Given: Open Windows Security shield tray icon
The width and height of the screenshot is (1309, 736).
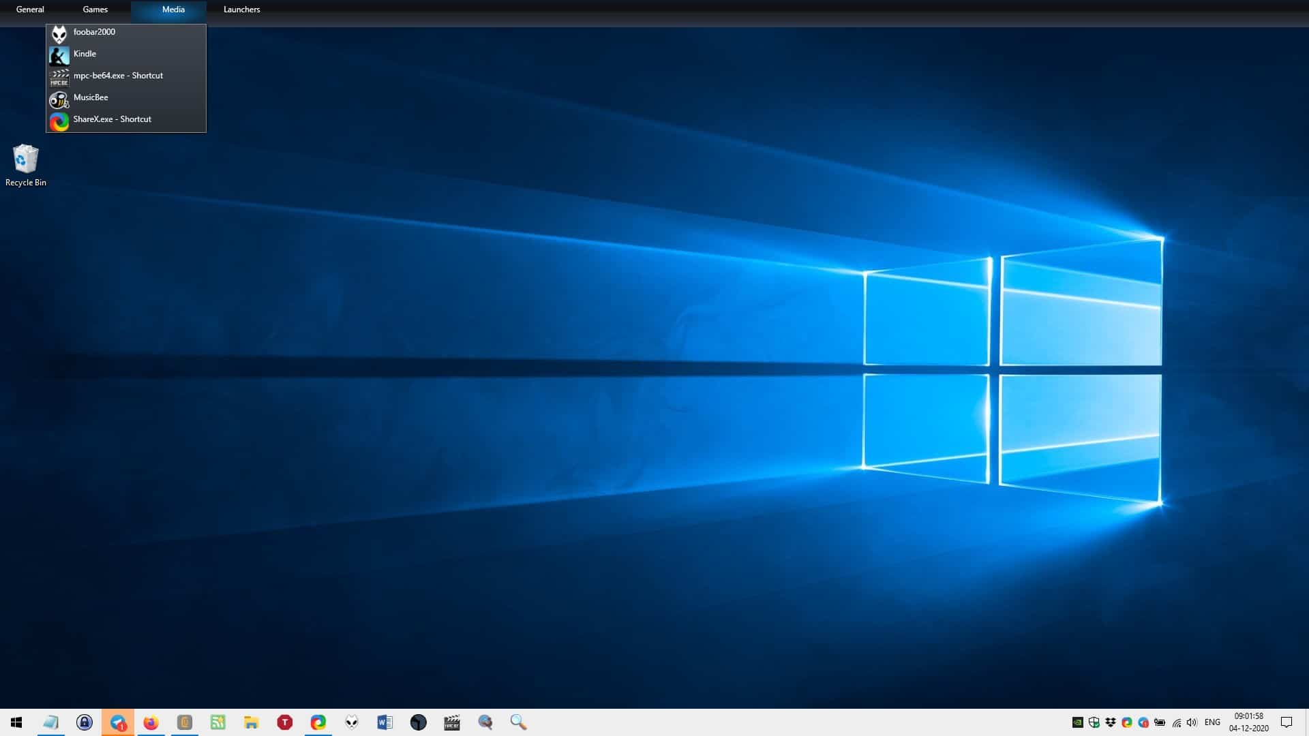Looking at the screenshot, I should click(1094, 722).
